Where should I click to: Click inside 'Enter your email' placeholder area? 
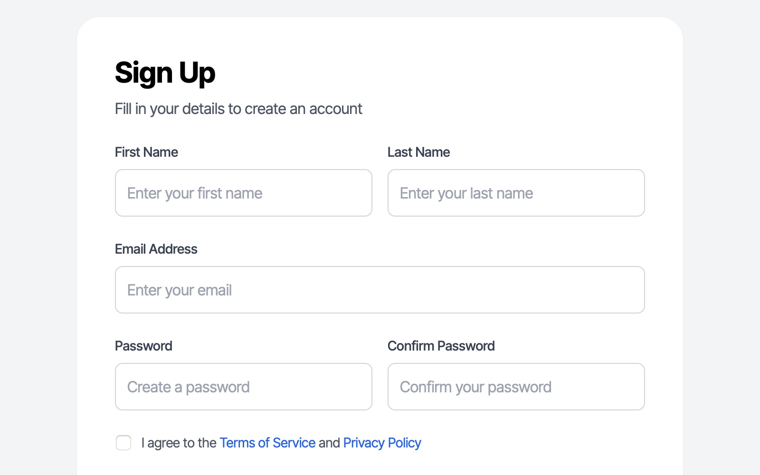click(180, 290)
